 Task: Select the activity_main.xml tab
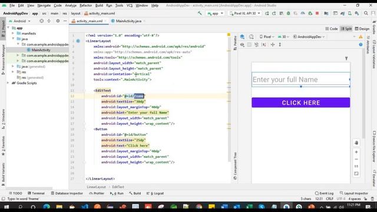(x=89, y=21)
